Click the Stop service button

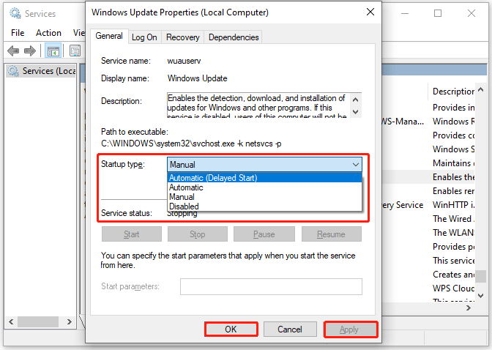198,234
